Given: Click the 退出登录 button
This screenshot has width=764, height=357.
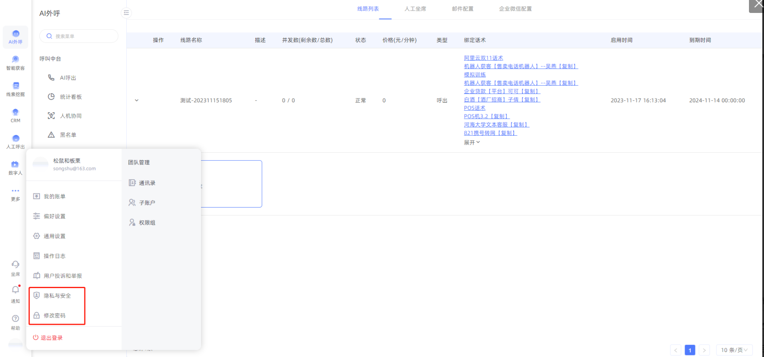Looking at the screenshot, I should click(x=48, y=338).
